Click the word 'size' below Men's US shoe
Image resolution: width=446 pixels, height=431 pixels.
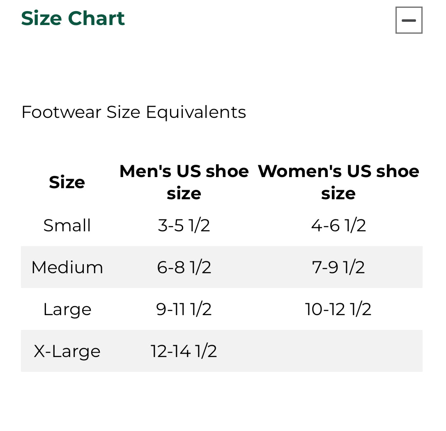pos(184,194)
